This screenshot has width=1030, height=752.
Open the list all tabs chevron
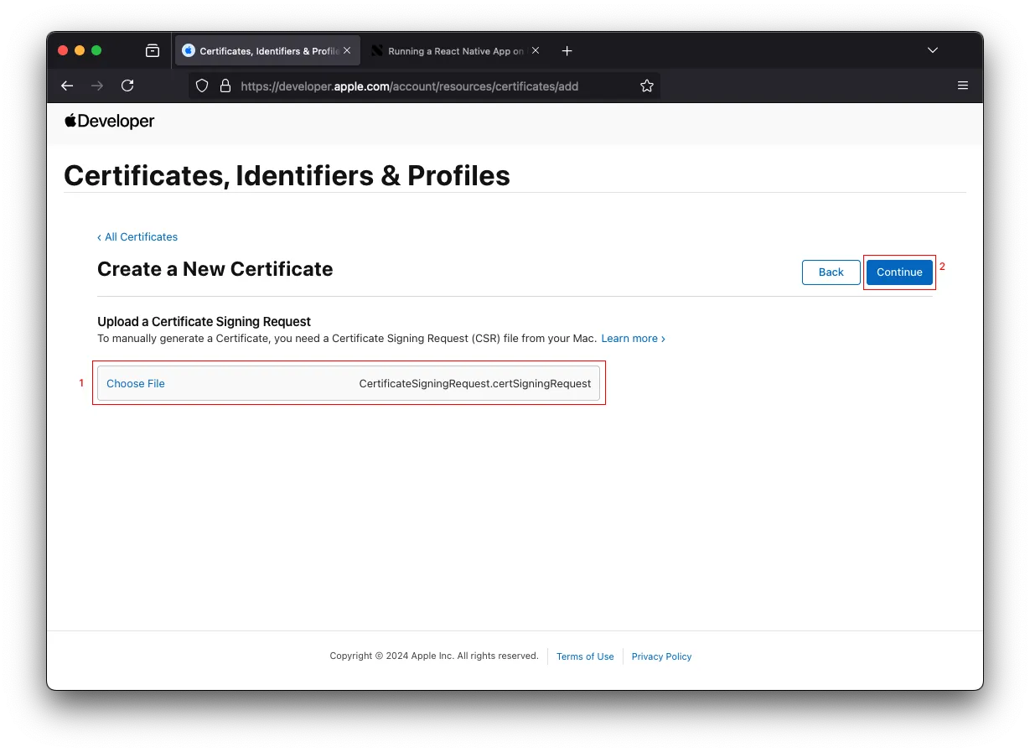933,50
